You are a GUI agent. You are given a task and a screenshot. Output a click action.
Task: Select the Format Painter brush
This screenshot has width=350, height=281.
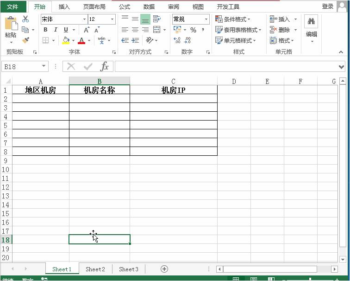coord(25,40)
